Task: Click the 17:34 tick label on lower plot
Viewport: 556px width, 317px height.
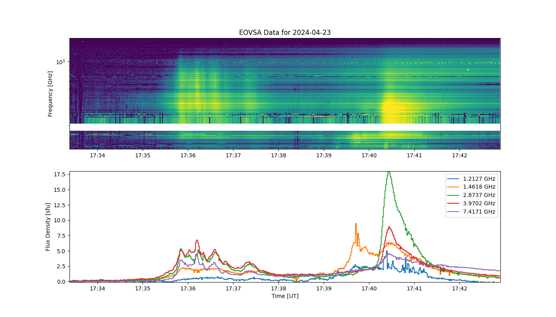Action: [97, 288]
